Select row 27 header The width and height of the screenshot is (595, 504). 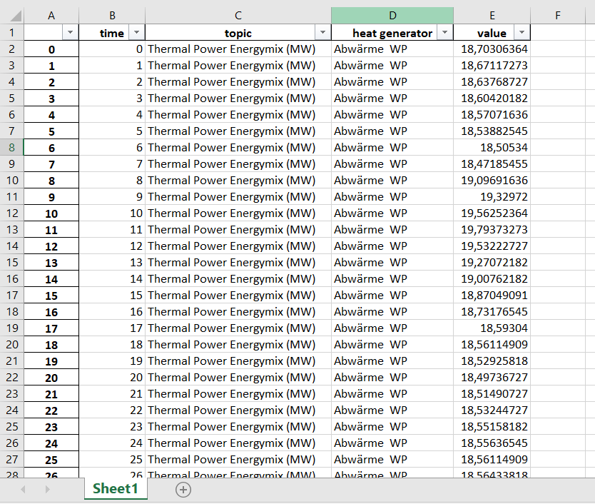click(11, 460)
